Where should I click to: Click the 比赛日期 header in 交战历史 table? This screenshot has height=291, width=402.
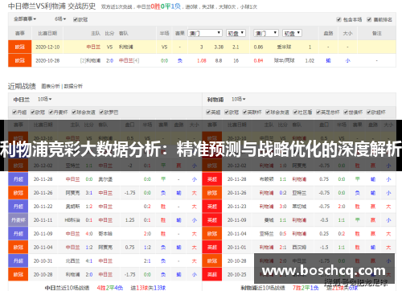click(47, 33)
